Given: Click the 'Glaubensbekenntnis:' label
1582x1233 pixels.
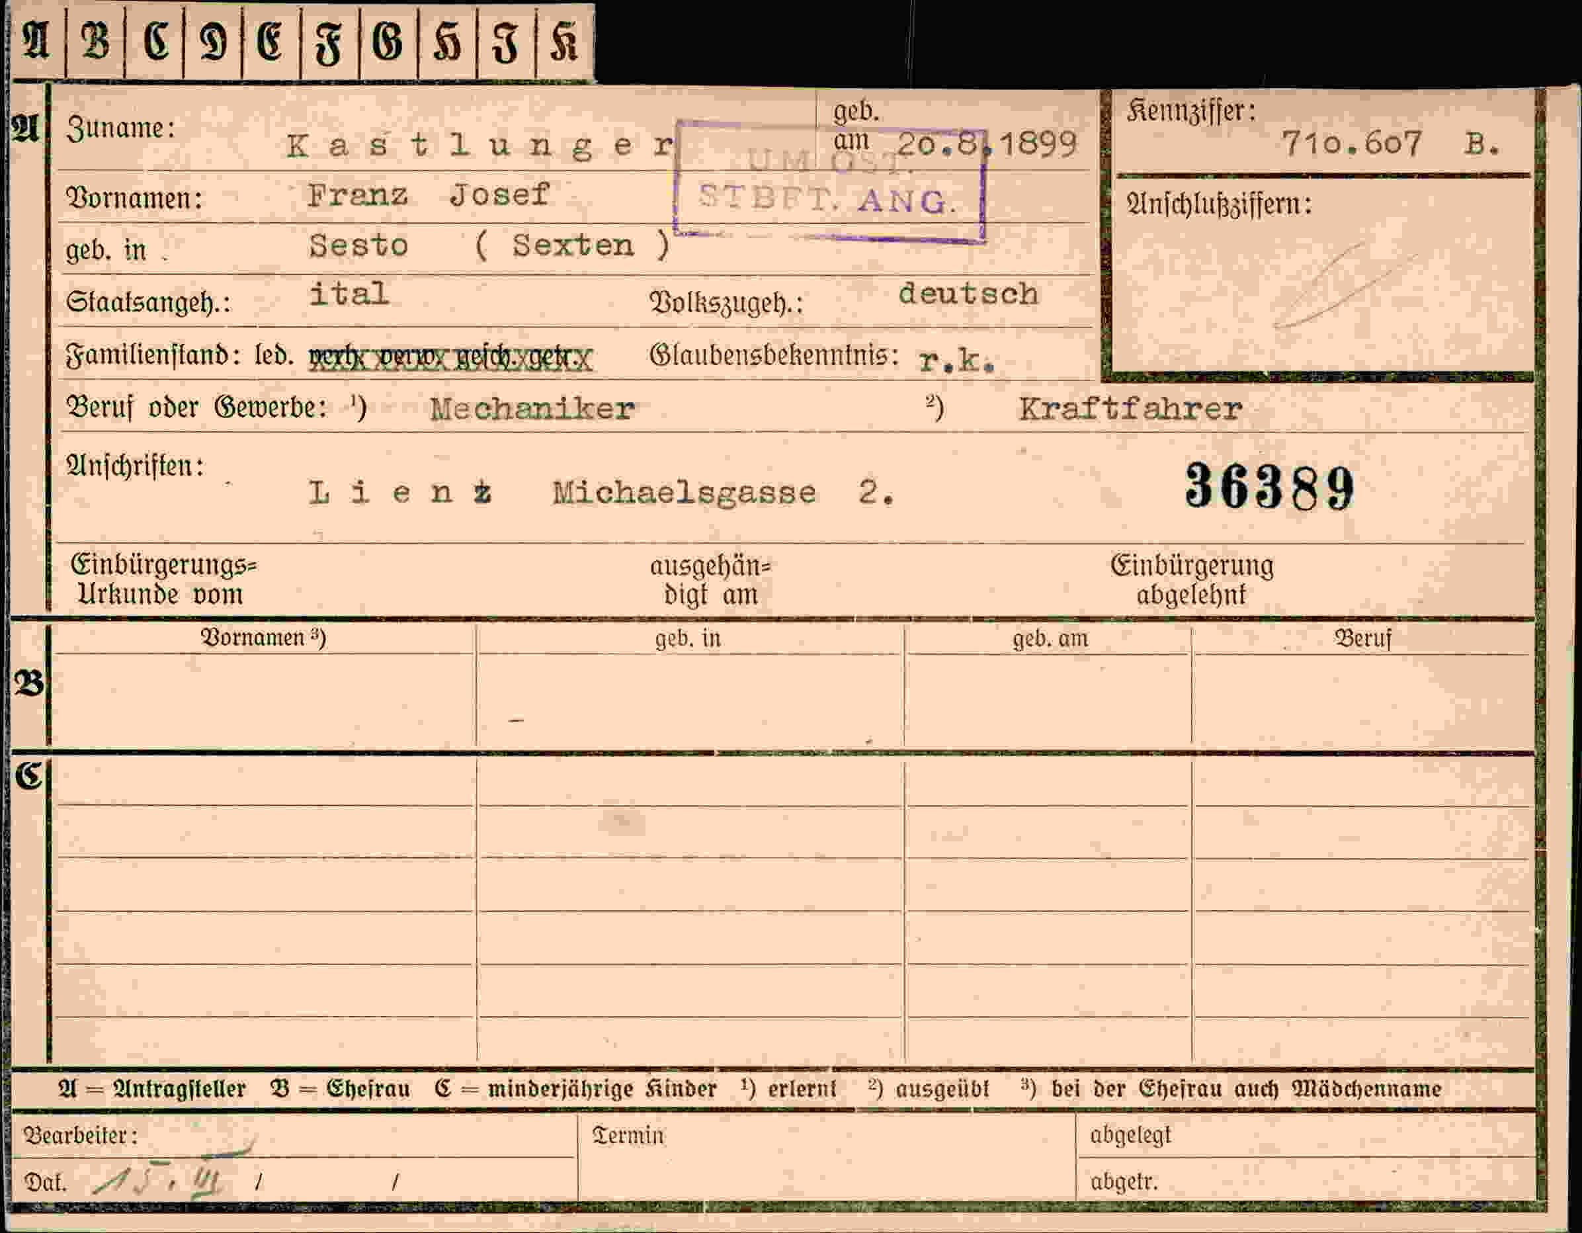Looking at the screenshot, I should 774,356.
